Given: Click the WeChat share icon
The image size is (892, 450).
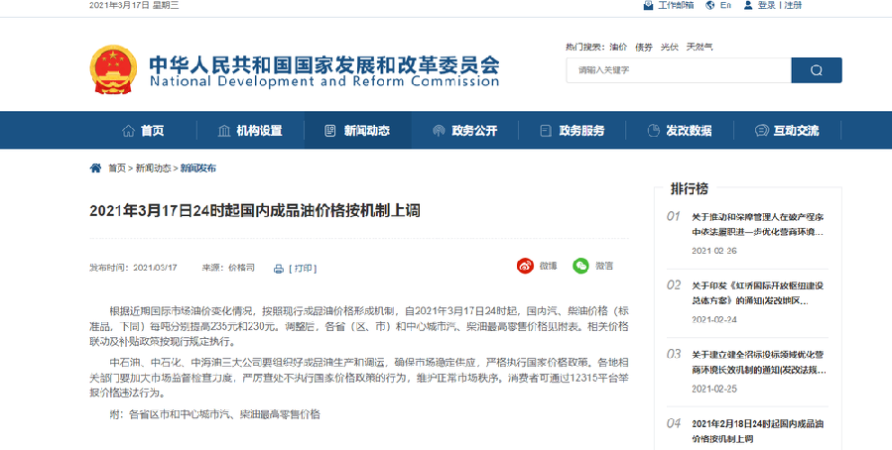Looking at the screenshot, I should click(580, 266).
